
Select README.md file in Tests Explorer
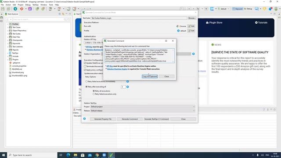coord(17,69)
